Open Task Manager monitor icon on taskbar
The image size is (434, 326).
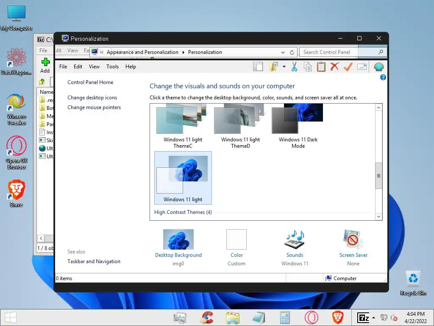180,318
